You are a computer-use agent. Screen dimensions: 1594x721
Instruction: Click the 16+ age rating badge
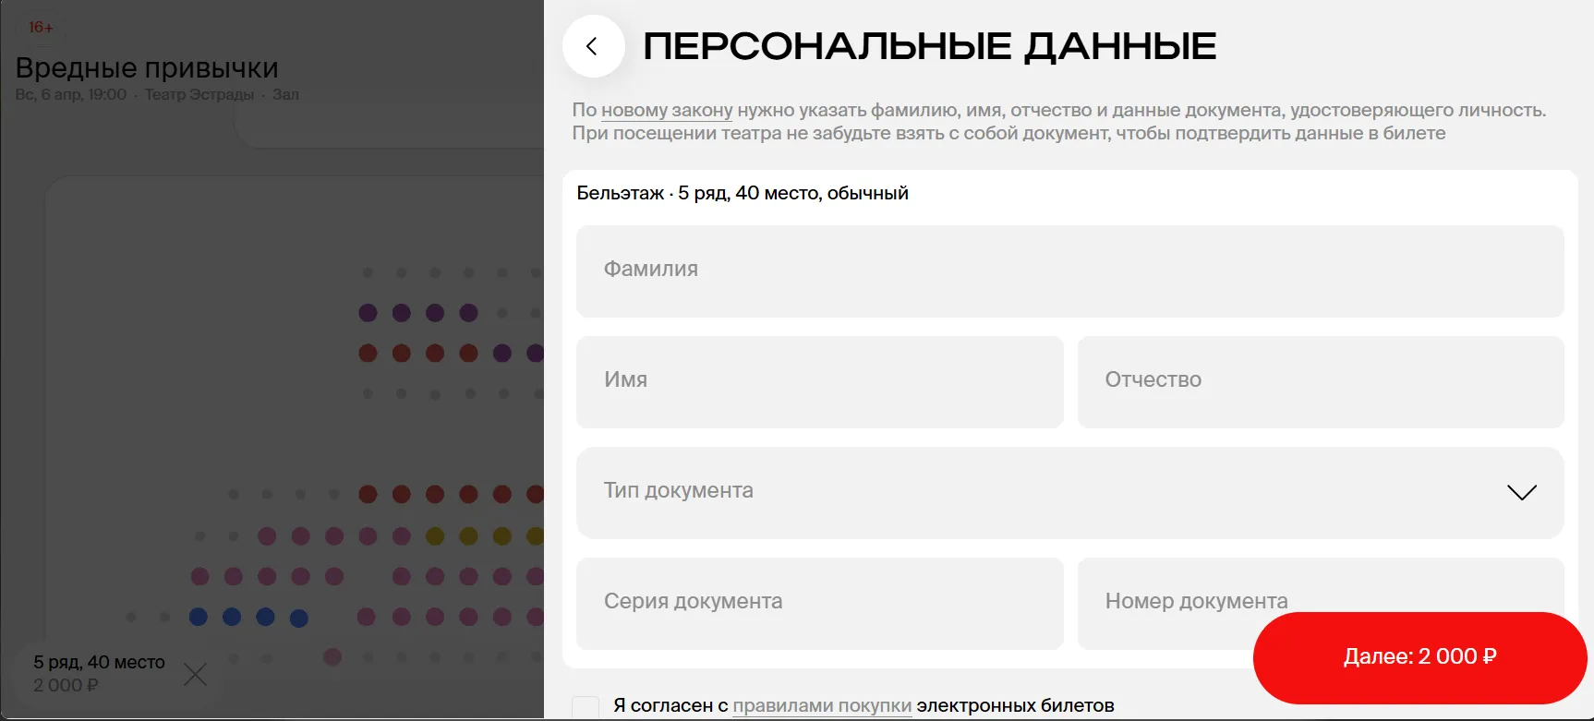(x=41, y=28)
